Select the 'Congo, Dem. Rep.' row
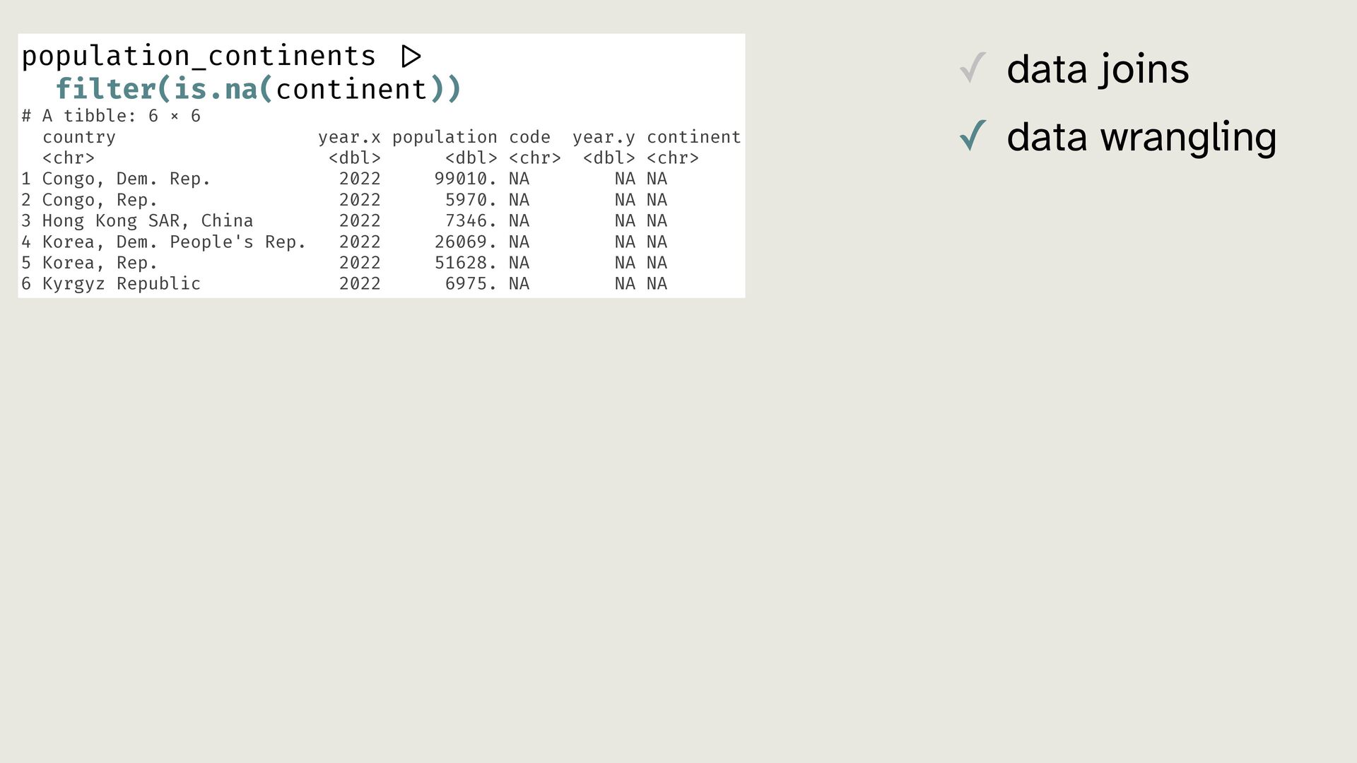The width and height of the screenshot is (1357, 763). 126,179
